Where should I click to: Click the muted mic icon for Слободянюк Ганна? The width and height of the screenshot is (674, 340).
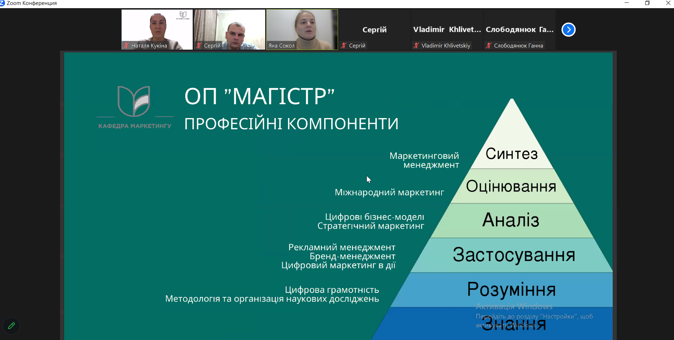[x=489, y=45]
